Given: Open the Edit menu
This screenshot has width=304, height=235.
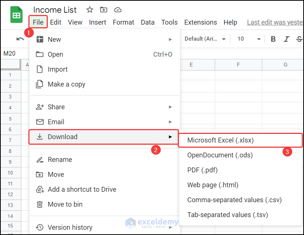Looking at the screenshot, I should 56,22.
